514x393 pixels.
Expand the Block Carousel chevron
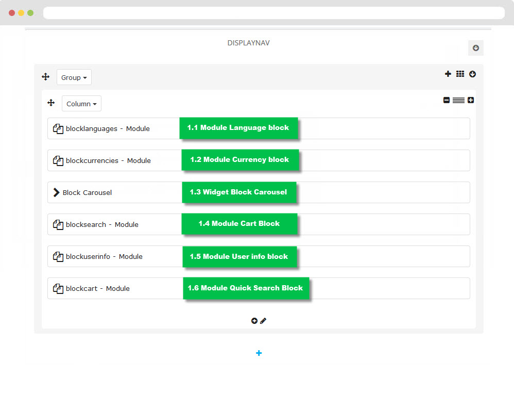coord(56,192)
